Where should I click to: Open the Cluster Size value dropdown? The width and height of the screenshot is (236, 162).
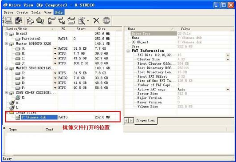coord(228,59)
